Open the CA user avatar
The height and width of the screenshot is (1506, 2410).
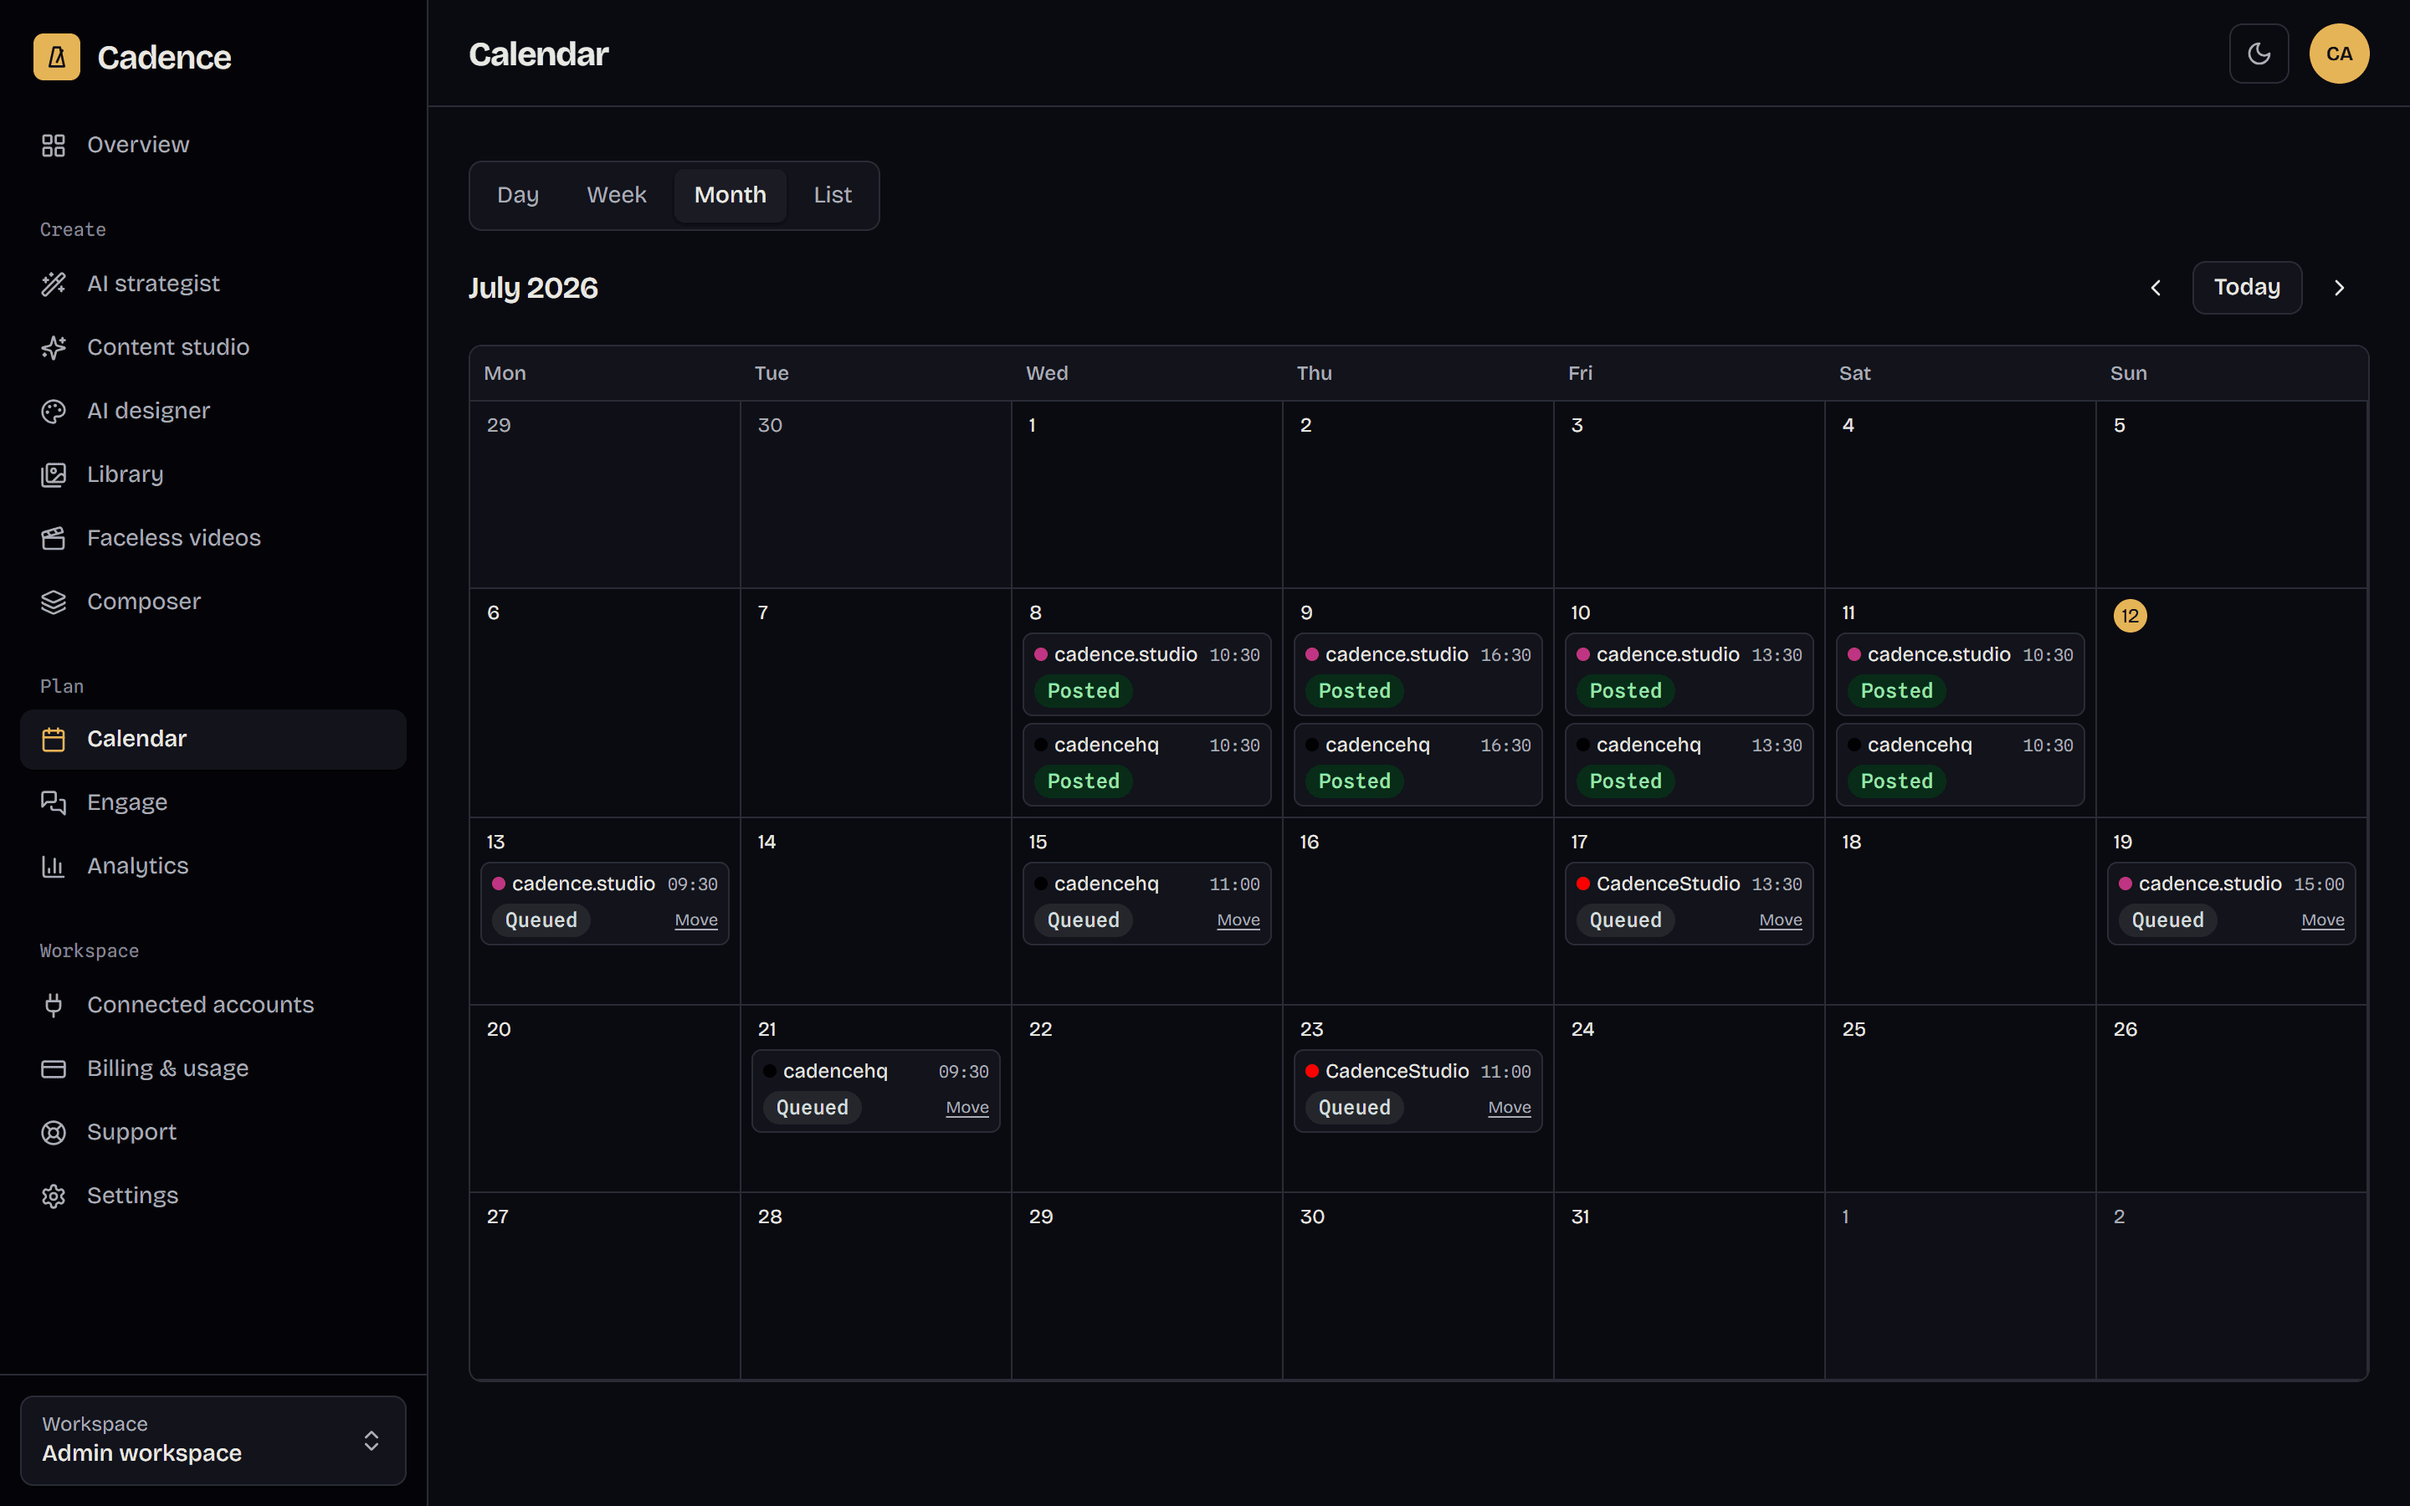pos(2340,54)
